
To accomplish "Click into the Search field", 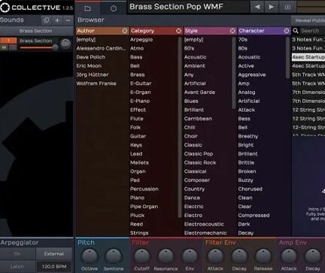I will point(312,31).
